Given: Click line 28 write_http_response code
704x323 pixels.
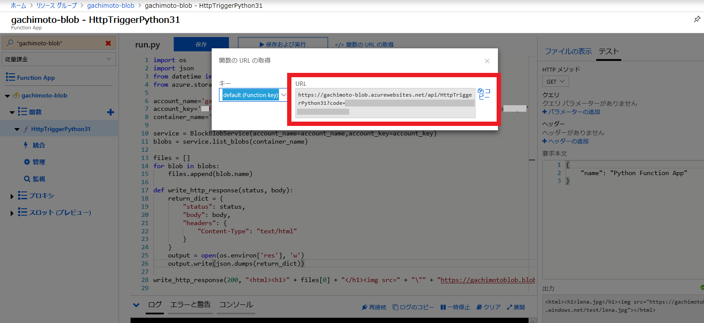Looking at the screenshot, I should pos(344,280).
